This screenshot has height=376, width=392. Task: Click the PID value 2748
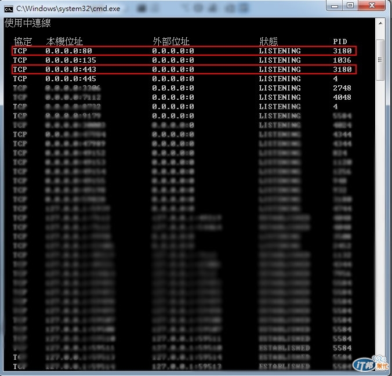342,88
